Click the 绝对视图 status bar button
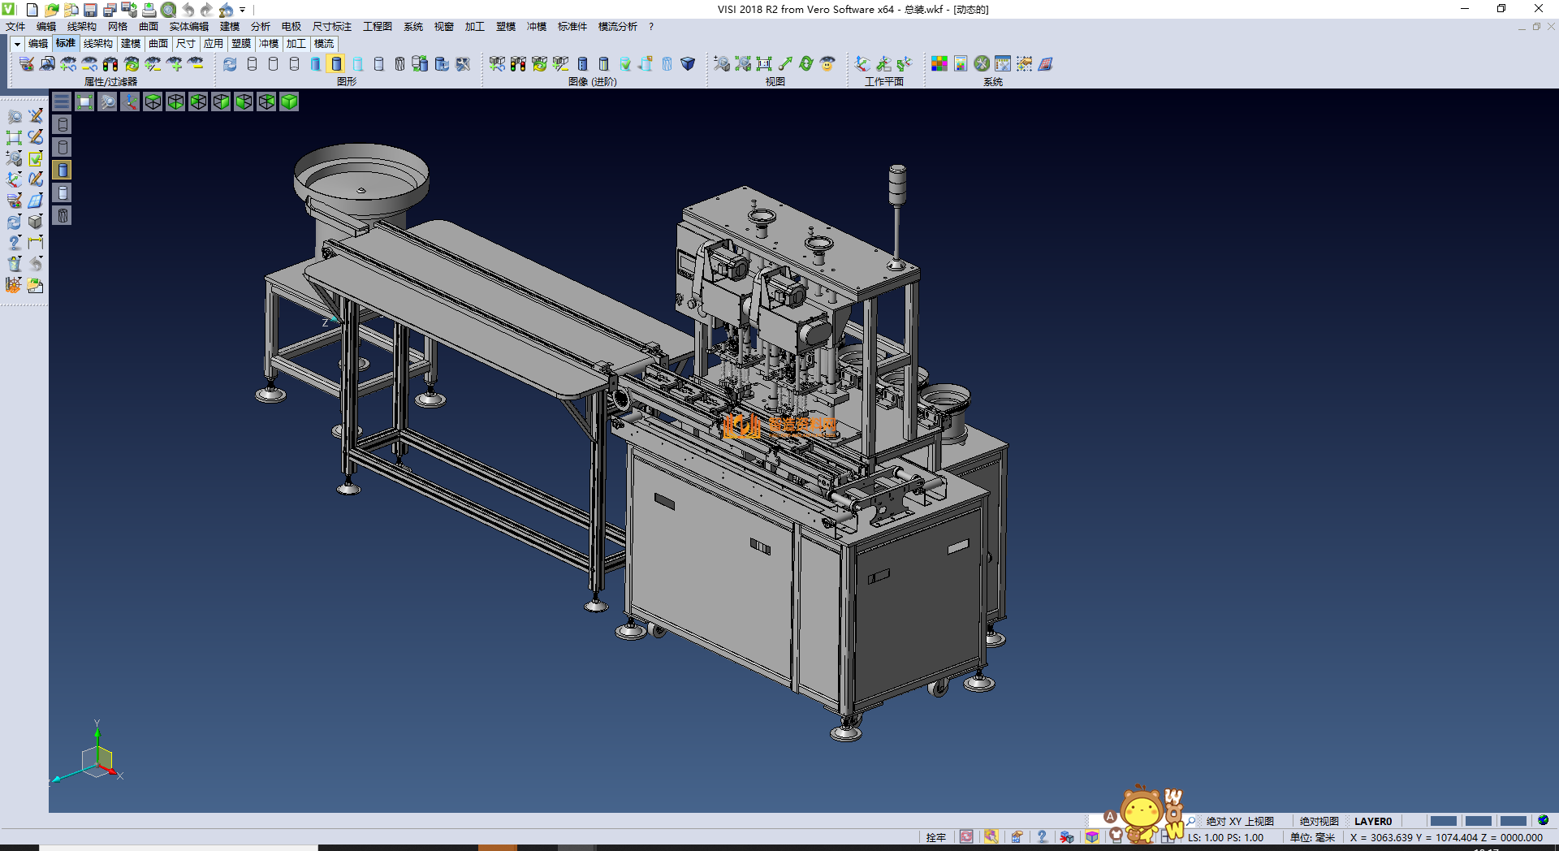 [x=1319, y=821]
